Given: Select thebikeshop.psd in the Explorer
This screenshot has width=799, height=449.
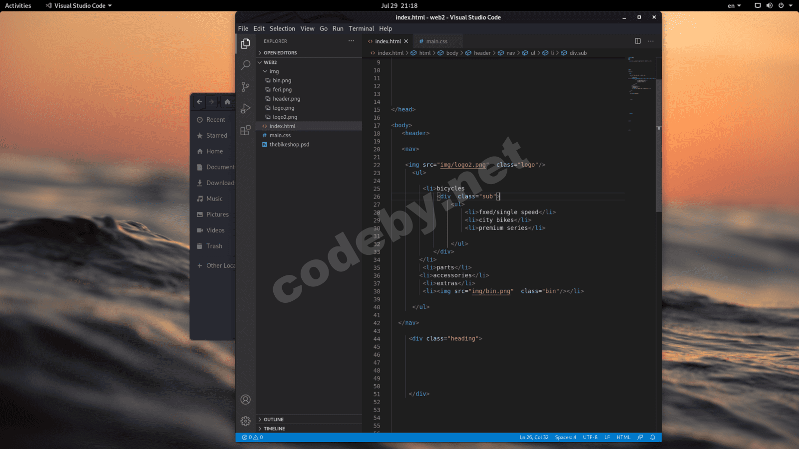Looking at the screenshot, I should (x=289, y=144).
